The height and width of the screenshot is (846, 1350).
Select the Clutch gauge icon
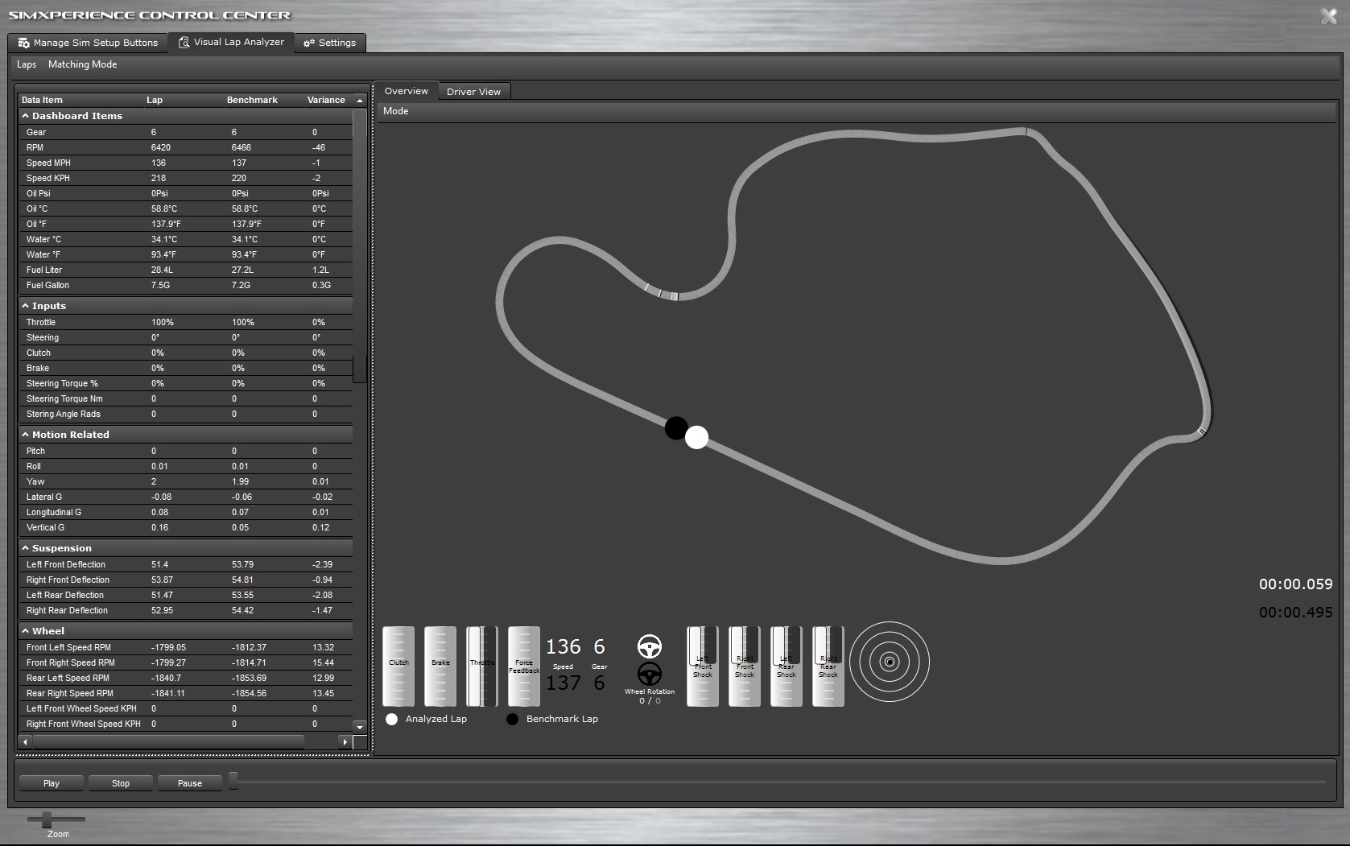click(x=398, y=666)
